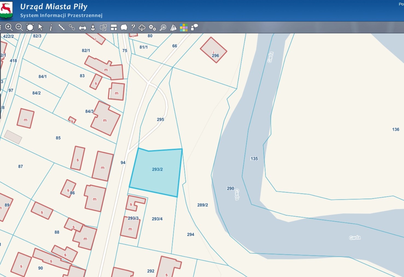Open the help question mark
This screenshot has height=277, width=404.
pyautogui.click(x=133, y=27)
